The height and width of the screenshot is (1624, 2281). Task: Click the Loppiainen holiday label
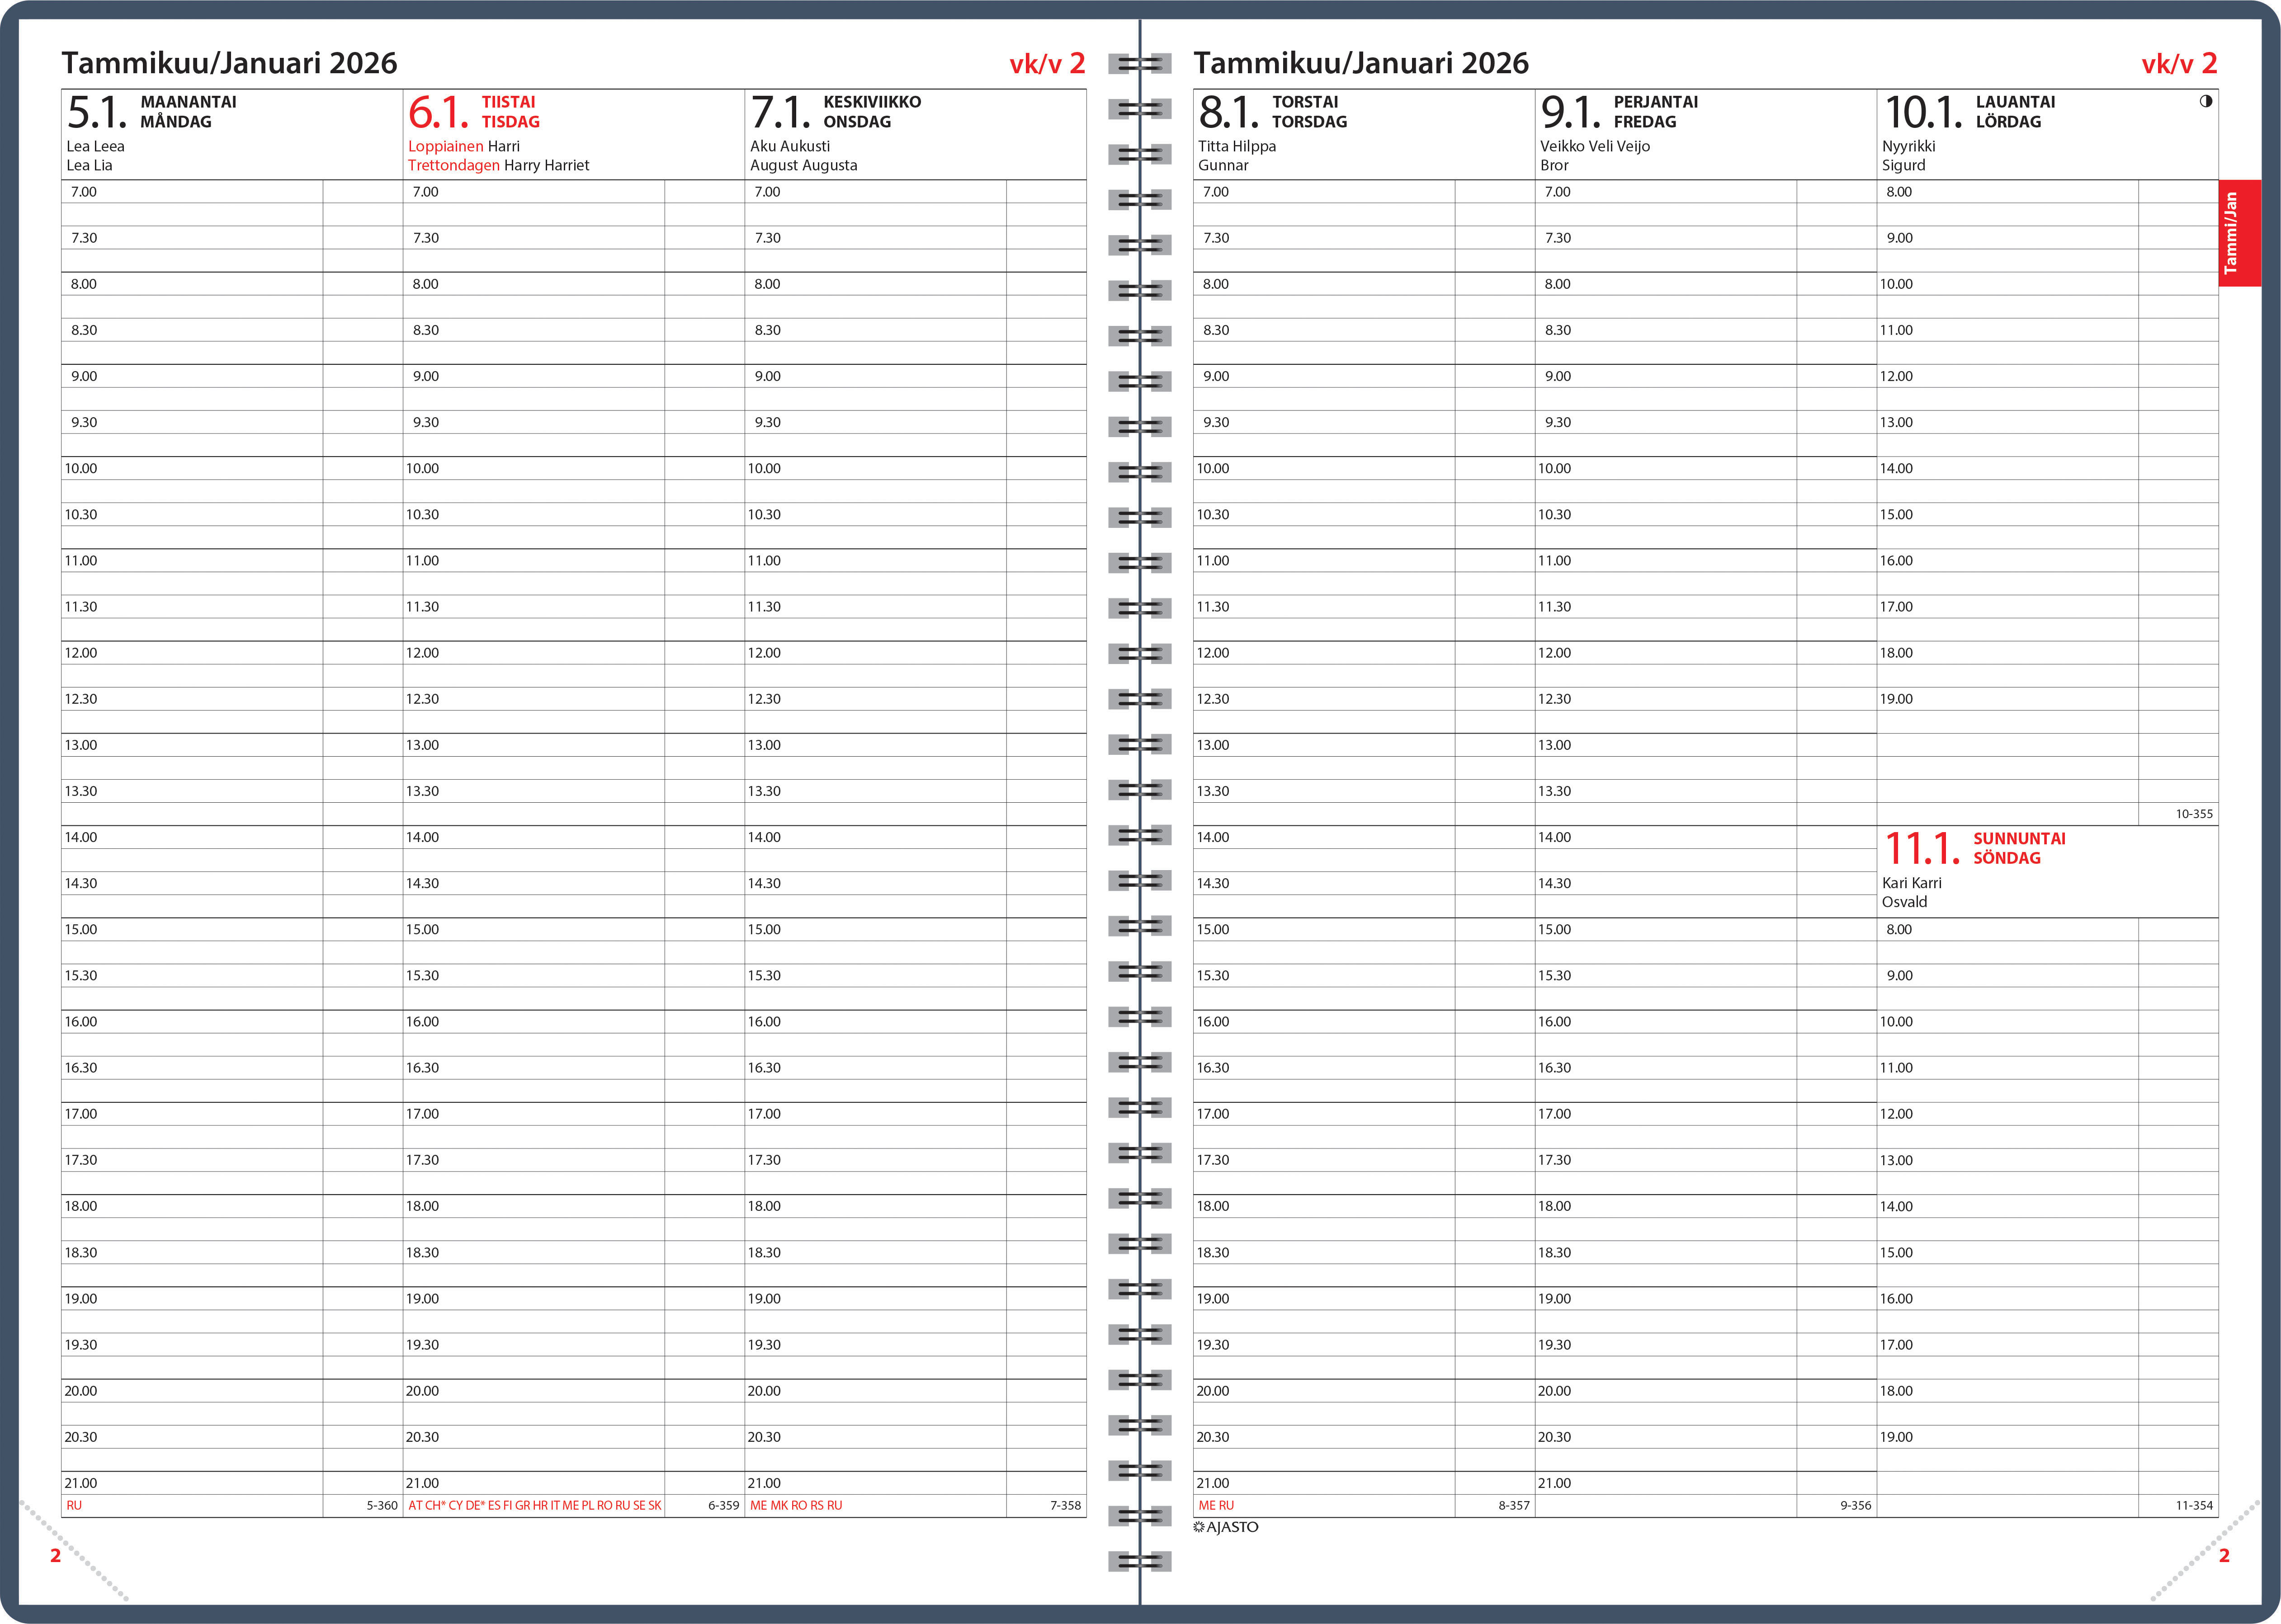point(445,146)
